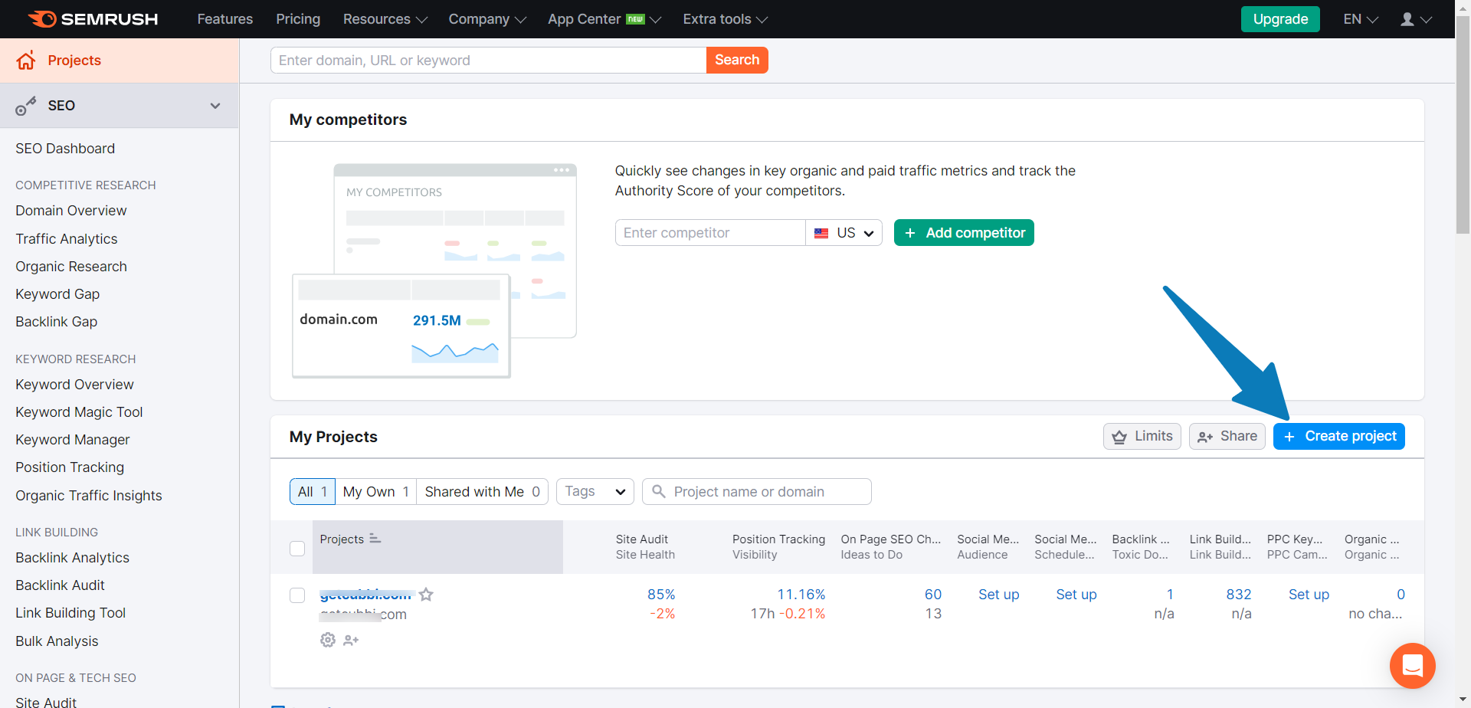Screen dimensions: 1471x708
Task: Click the person-add share icon below the project name
Action: click(351, 640)
